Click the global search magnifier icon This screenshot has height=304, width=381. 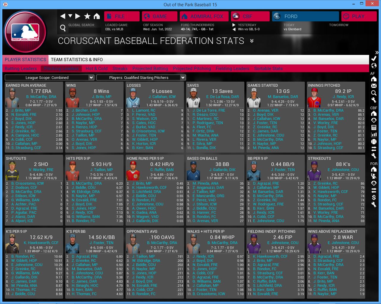tap(63, 28)
